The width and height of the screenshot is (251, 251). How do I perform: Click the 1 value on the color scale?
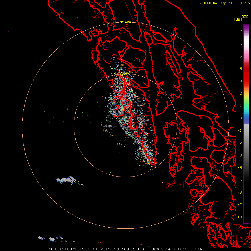pyautogui.click(x=241, y=106)
